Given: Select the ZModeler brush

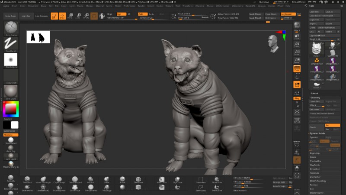Looking at the screenshot, I should pos(138,180).
